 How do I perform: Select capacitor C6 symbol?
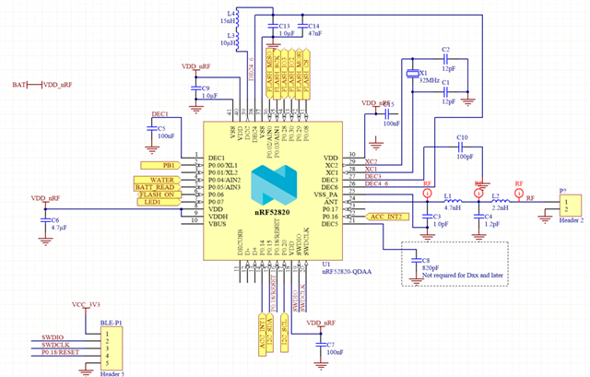[45, 220]
